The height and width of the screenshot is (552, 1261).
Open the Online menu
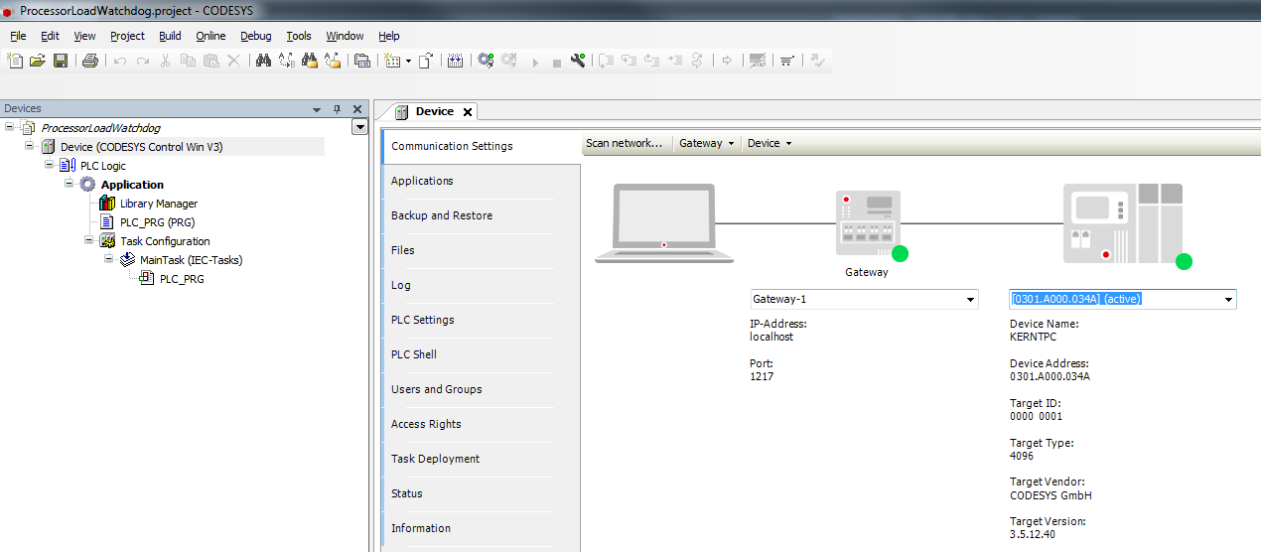(210, 36)
